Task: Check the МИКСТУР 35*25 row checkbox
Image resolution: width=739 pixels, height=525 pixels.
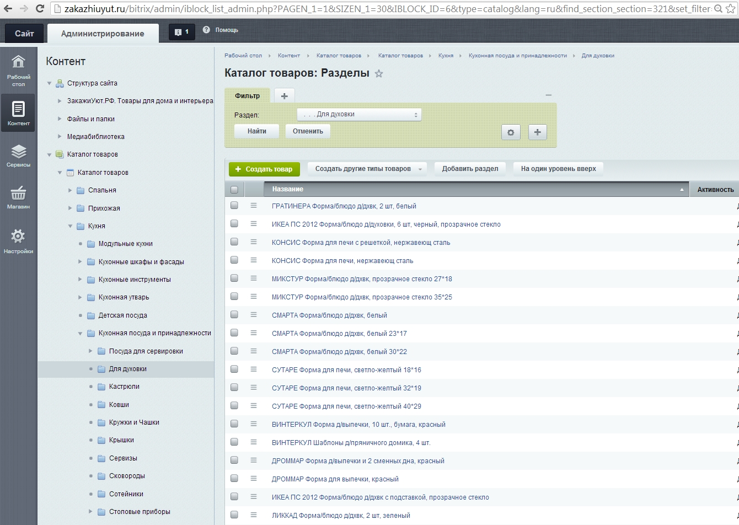Action: [x=234, y=296]
